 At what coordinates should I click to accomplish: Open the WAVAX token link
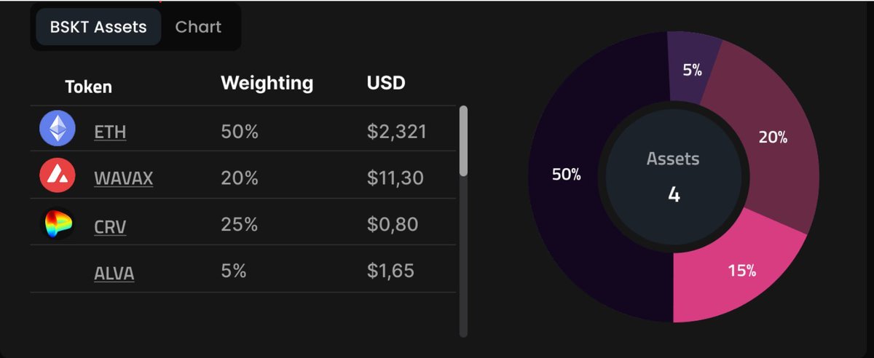(124, 178)
